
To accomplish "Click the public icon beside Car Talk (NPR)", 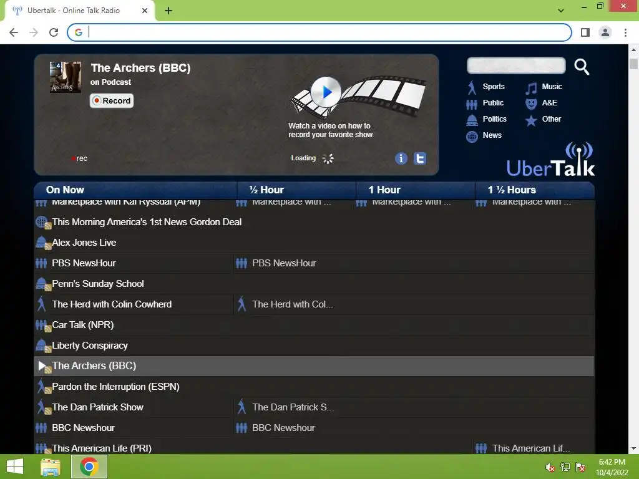I will pyautogui.click(x=42, y=325).
